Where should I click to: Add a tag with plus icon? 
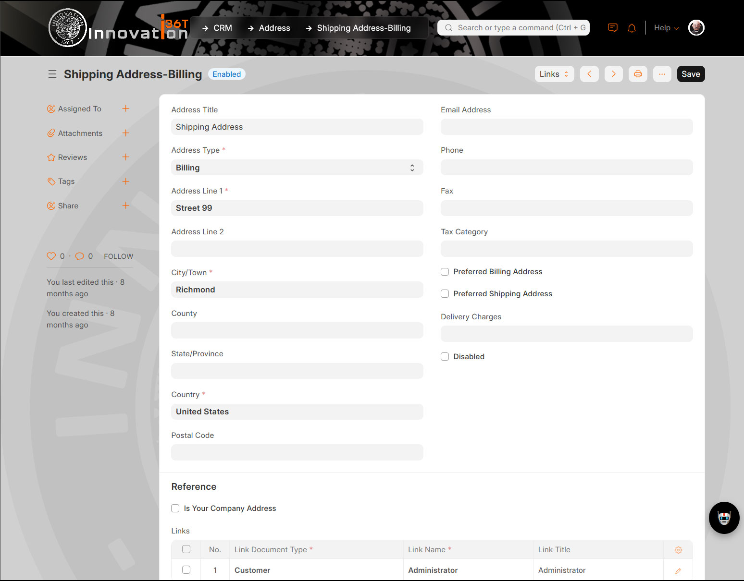point(125,182)
